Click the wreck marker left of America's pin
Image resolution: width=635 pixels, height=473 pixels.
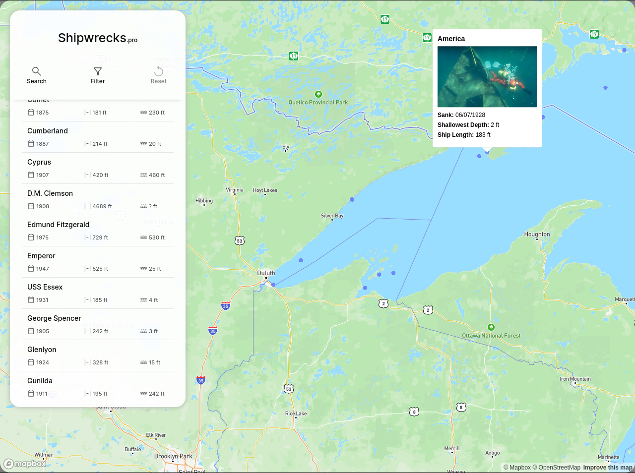point(479,156)
